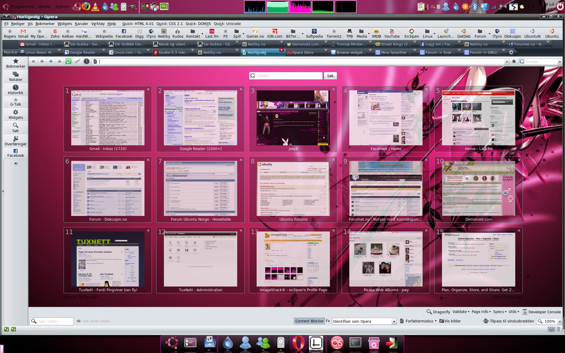The image size is (565, 353).
Task: Open the Overføringer panel
Action: tap(16, 141)
